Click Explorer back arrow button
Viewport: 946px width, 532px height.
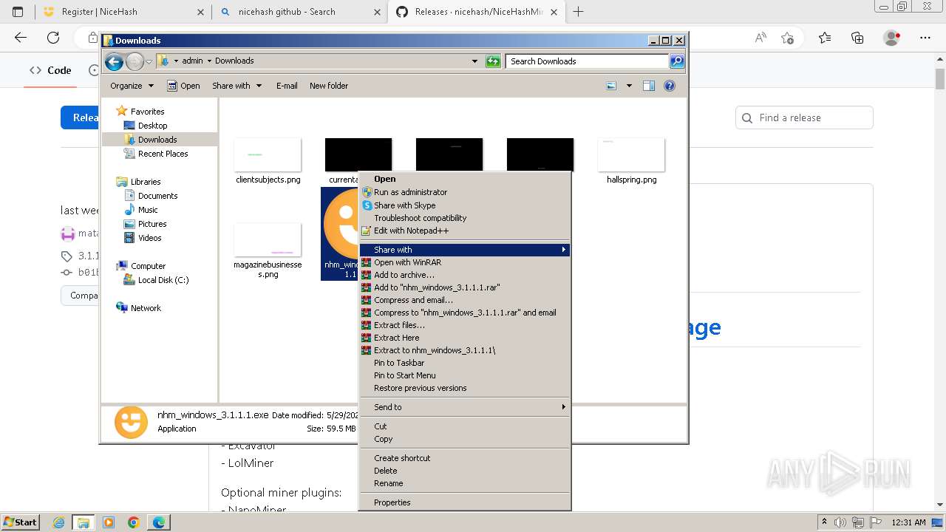point(114,61)
